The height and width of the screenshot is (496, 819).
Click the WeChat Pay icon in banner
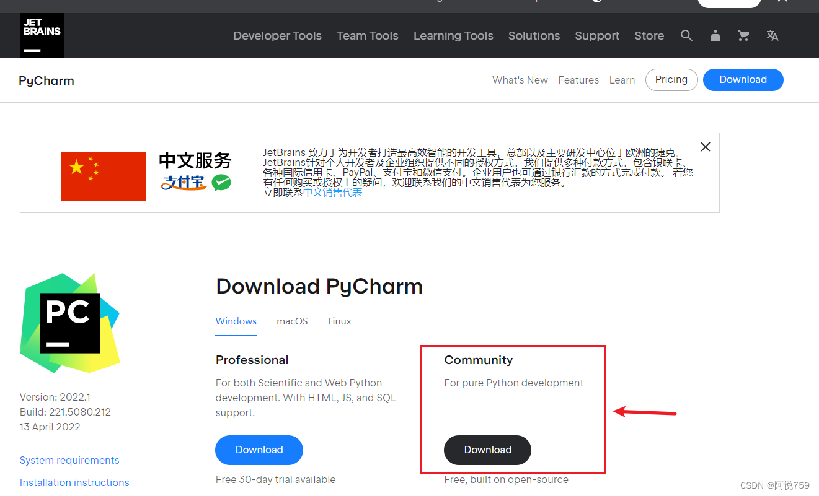coord(221,182)
